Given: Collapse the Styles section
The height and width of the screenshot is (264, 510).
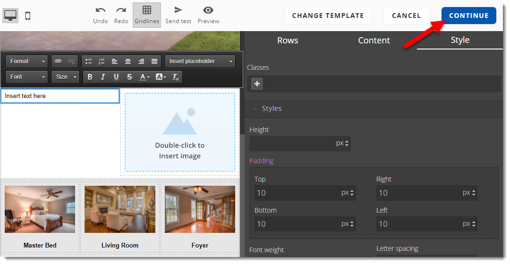Looking at the screenshot, I should [x=256, y=109].
